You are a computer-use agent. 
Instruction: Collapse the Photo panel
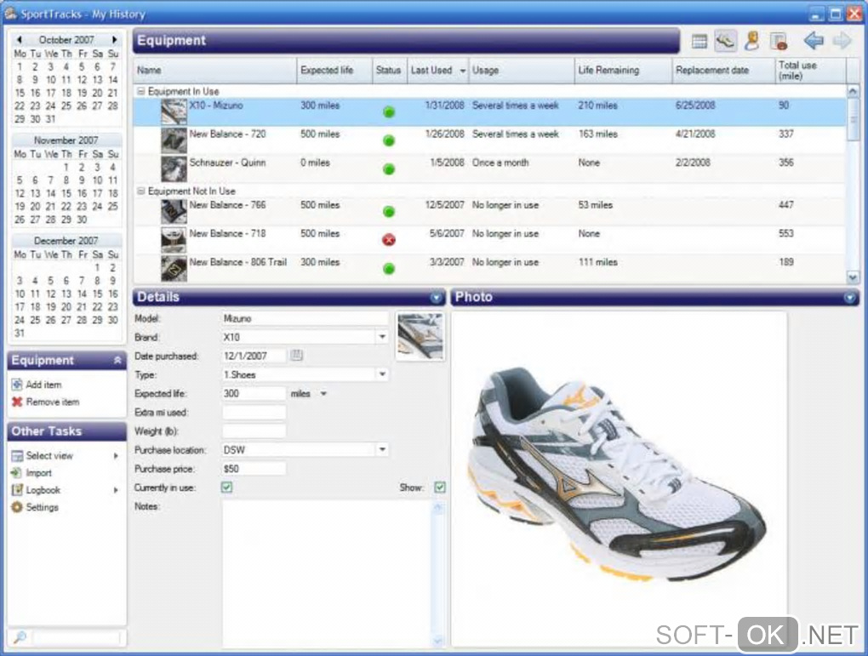[850, 298]
